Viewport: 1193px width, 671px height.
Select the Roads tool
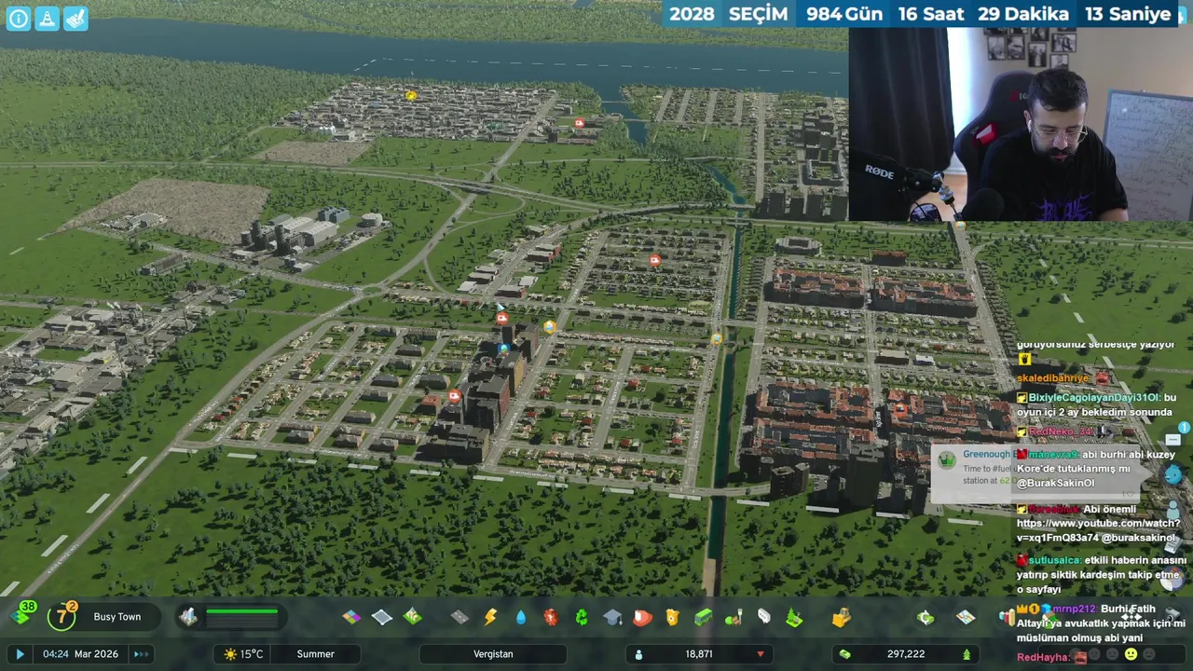point(459,617)
